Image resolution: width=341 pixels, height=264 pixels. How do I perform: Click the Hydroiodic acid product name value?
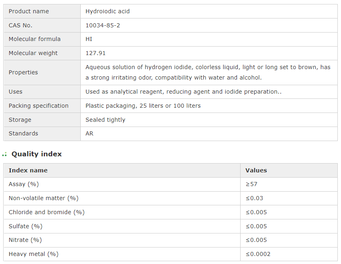[x=108, y=11]
